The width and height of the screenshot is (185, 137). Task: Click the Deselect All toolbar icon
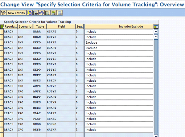[60, 13]
